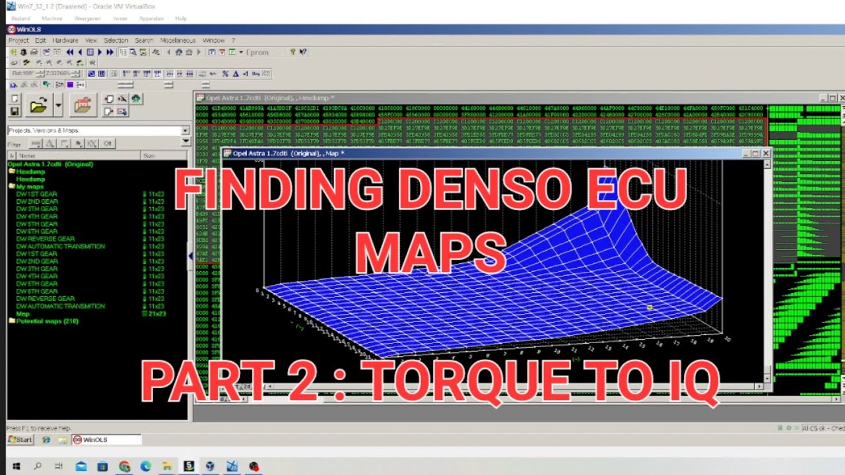
Task: Open the Window menu
Action: [x=213, y=40]
